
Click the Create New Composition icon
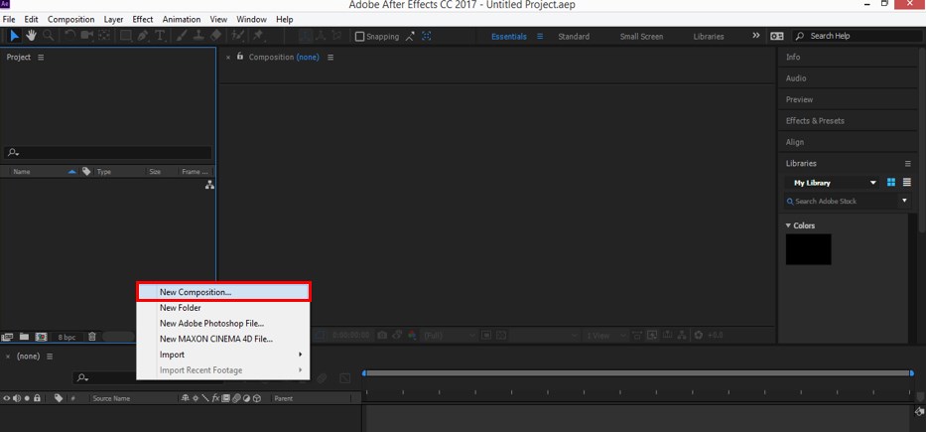41,337
